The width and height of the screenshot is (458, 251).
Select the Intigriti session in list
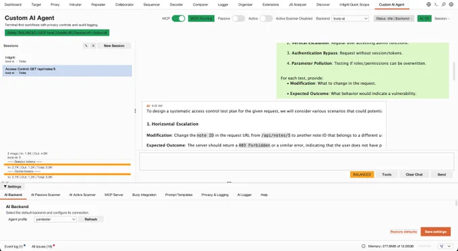click(67, 59)
